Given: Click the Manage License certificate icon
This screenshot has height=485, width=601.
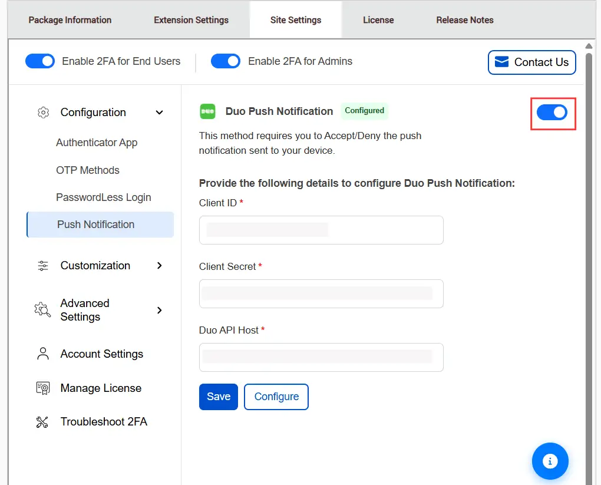Looking at the screenshot, I should coord(42,388).
